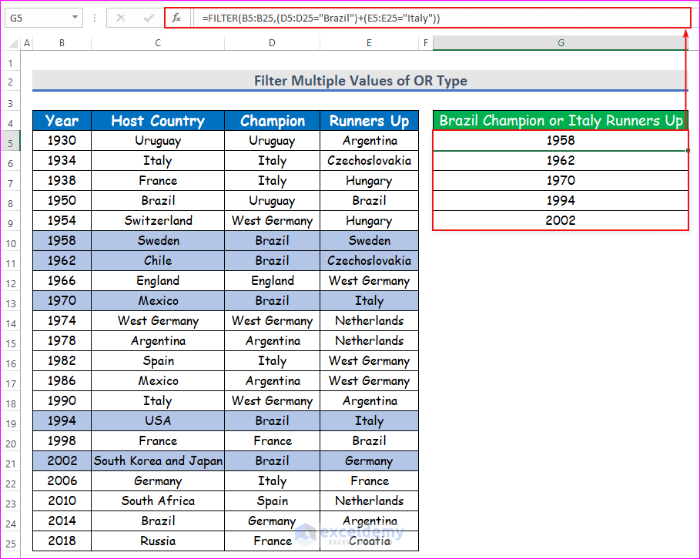Select column E header

[369, 43]
